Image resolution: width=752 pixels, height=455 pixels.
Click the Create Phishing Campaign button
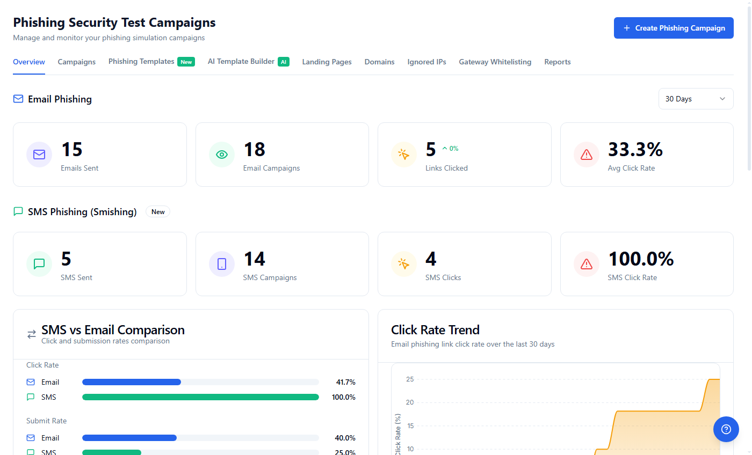point(673,28)
